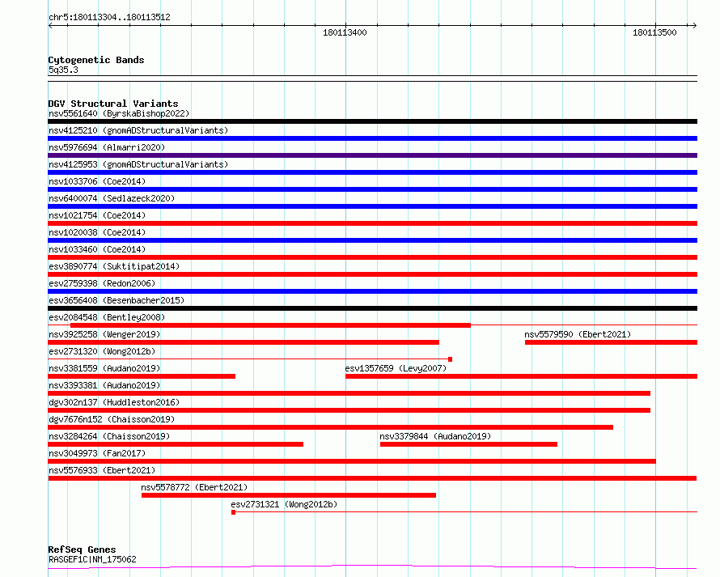Click the red bar under nsv5579590
720x577 pixels.
coord(611,342)
